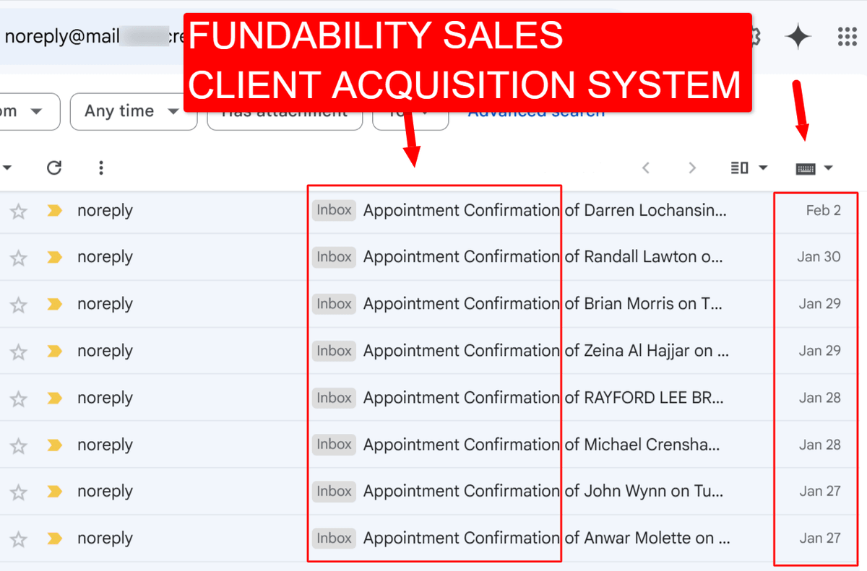Click the Gemini sparkle icon
867x571 pixels.
798,36
